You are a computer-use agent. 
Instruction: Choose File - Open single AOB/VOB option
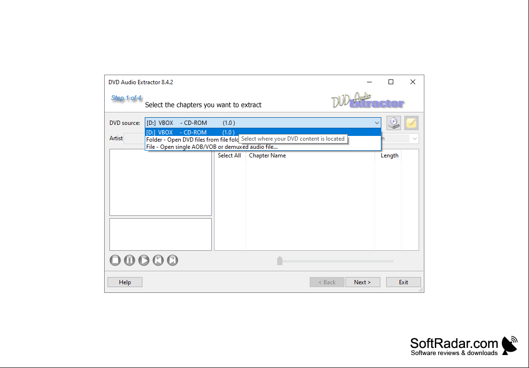(x=263, y=147)
